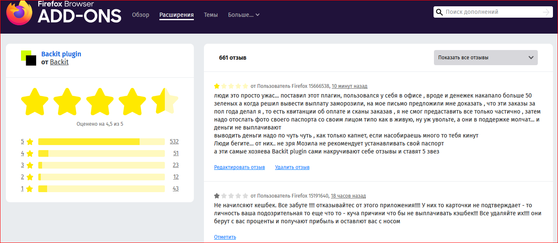The image size is (558, 243).
Task: Click rating number 5 link
Action: pyautogui.click(x=23, y=141)
